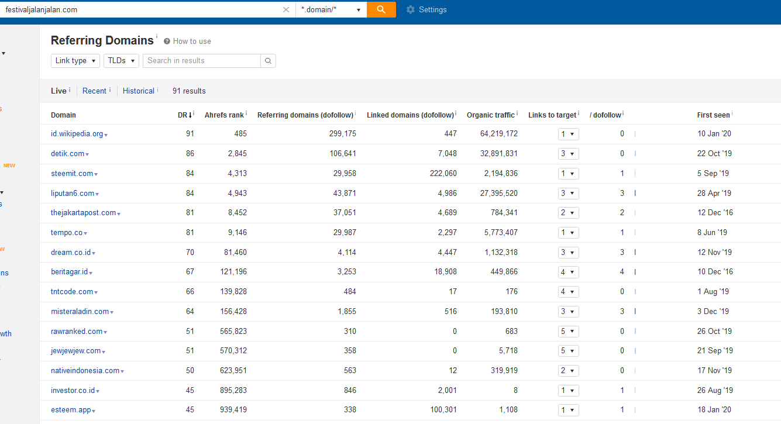
Task: Select first seen date 12 Dec '16
Action: pyautogui.click(x=714, y=213)
